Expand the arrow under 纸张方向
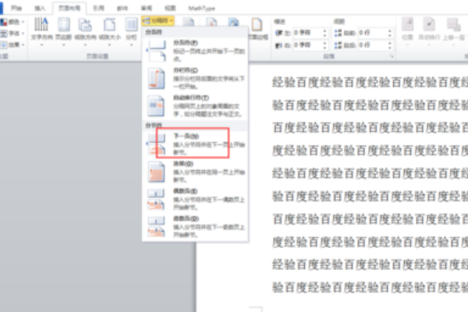The height and width of the screenshot is (312, 468). [85, 45]
